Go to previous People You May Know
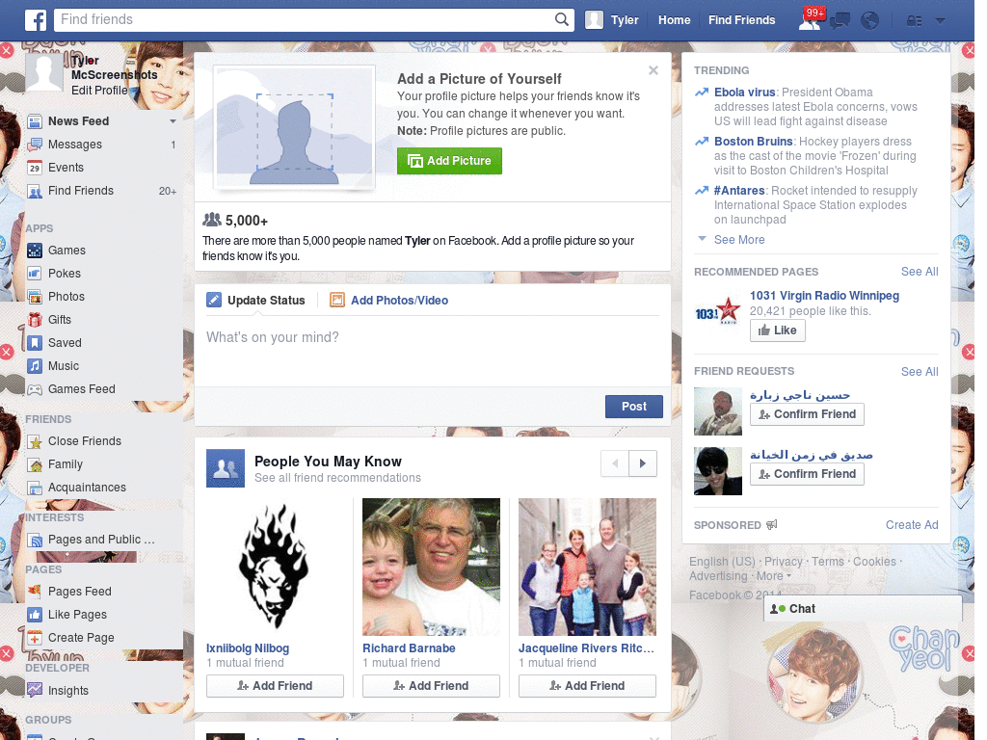The image size is (987, 740). coord(615,463)
